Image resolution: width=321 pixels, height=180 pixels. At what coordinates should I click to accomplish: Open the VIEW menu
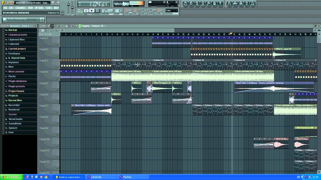pyautogui.click(x=30, y=8)
